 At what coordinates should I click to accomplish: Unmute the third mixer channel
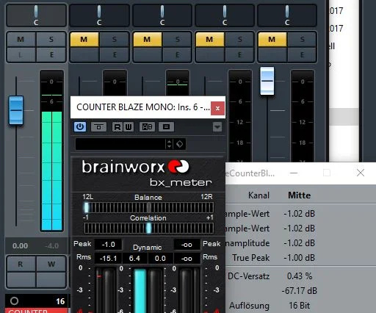pyautogui.click(x=147, y=40)
